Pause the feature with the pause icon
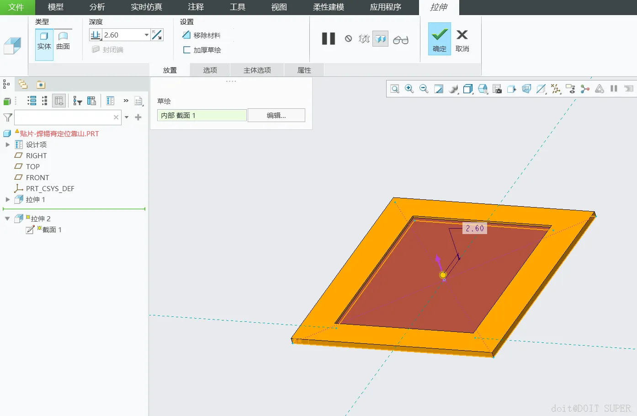Image resolution: width=637 pixels, height=416 pixels. click(329, 39)
